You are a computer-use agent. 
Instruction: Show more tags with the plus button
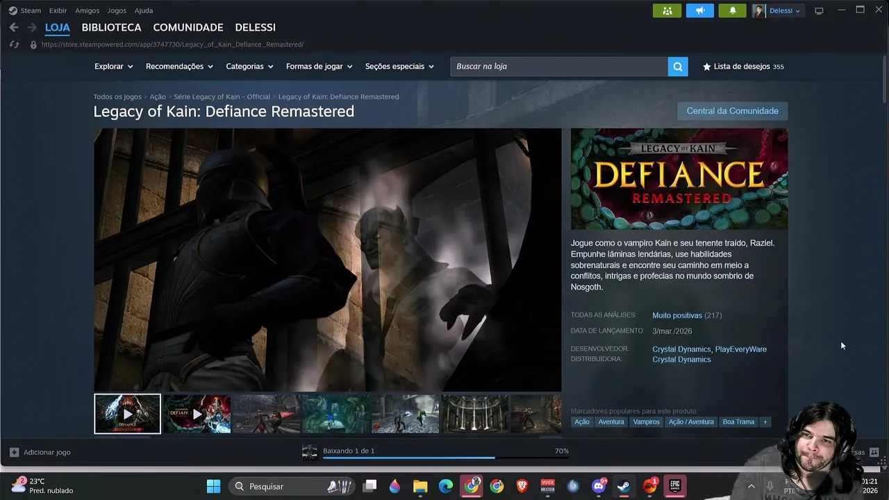pyautogui.click(x=765, y=422)
